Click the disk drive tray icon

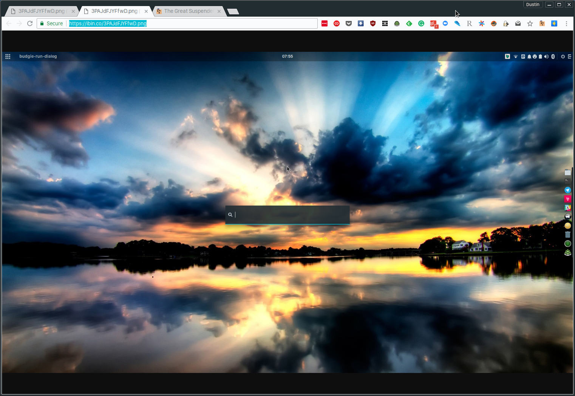[x=523, y=56]
